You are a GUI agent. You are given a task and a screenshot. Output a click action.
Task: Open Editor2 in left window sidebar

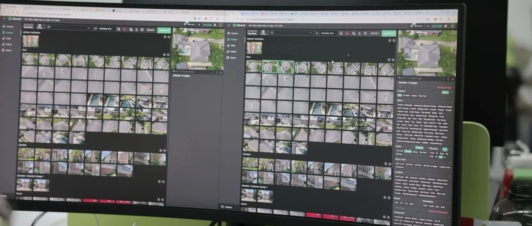tap(7, 44)
